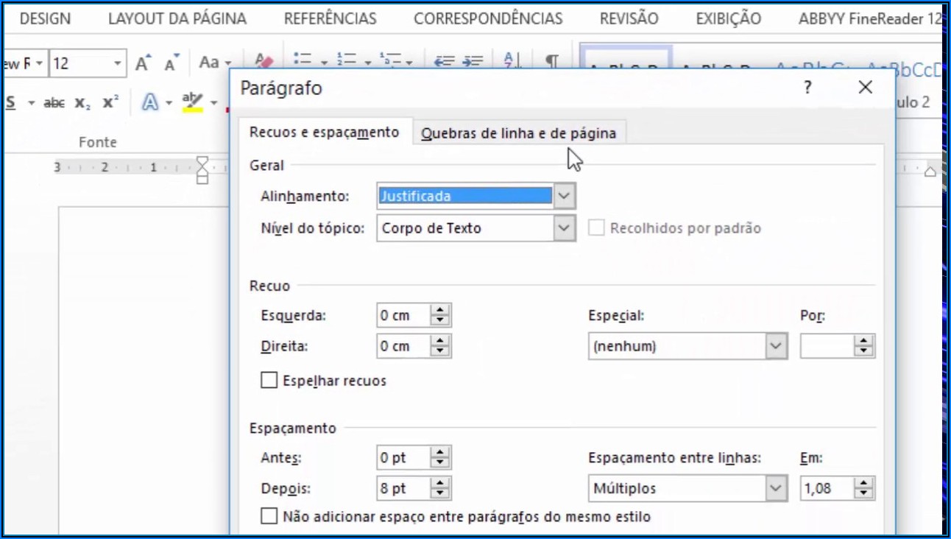Switch to the DESIGN ribbon tab
The width and height of the screenshot is (951, 539).
[45, 19]
